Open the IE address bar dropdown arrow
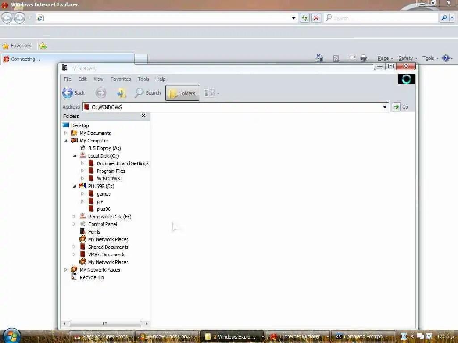Viewport: 458px width, 343px height. coord(293,18)
